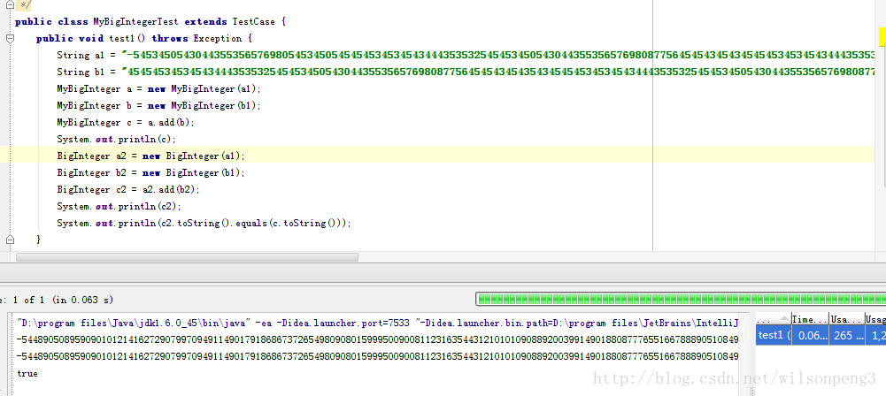Click the 'true' console output line
The width and height of the screenshot is (886, 396).
click(27, 373)
